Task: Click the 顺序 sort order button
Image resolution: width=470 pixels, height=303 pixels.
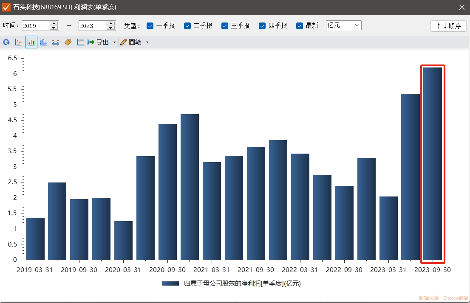Action: 448,26
